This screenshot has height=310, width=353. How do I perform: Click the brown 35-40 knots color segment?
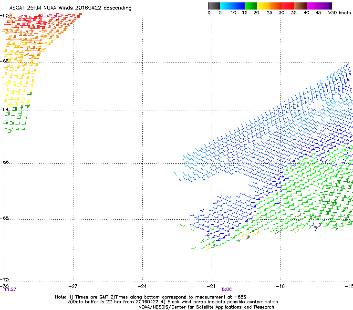click(x=301, y=6)
